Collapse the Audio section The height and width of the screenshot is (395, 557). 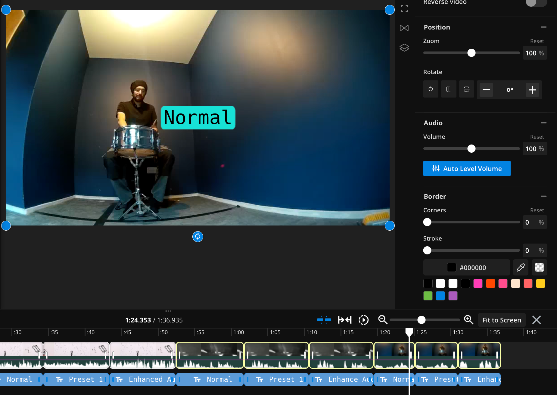(543, 123)
